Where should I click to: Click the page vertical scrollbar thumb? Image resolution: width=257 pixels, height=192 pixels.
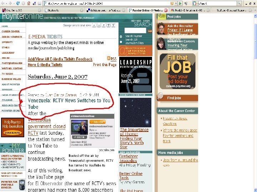click(x=255, y=42)
